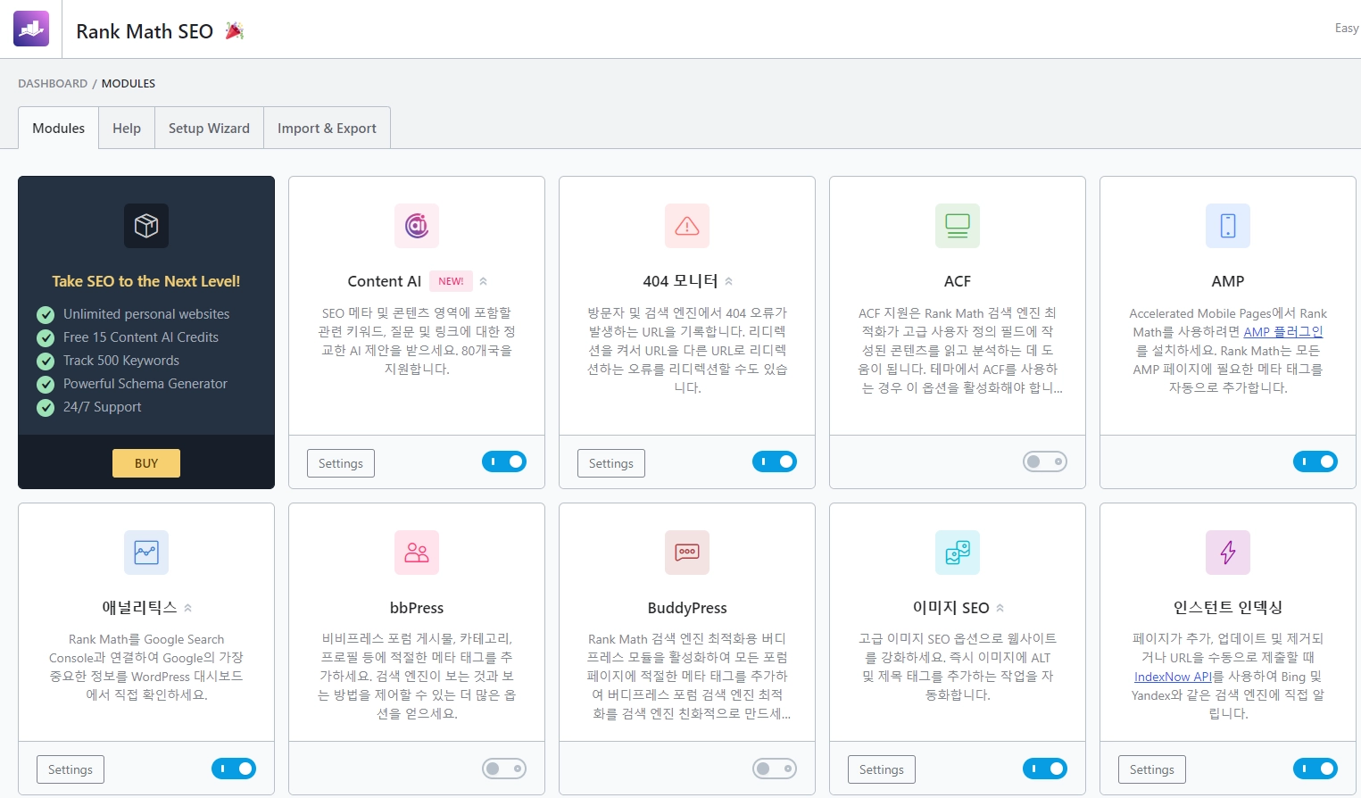
Task: Click the bbPress users icon
Action: pyautogui.click(x=416, y=553)
